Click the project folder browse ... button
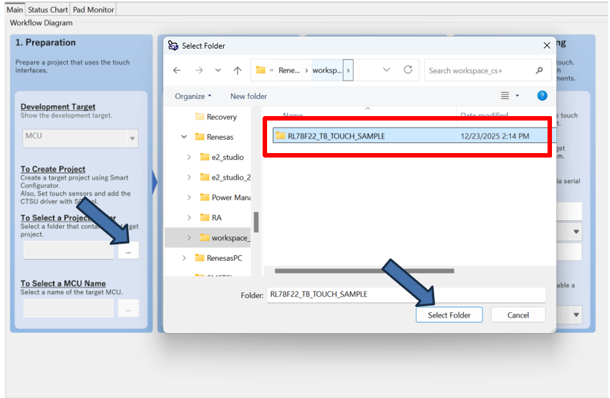Viewport: 610px width, 398px height. pyautogui.click(x=128, y=251)
